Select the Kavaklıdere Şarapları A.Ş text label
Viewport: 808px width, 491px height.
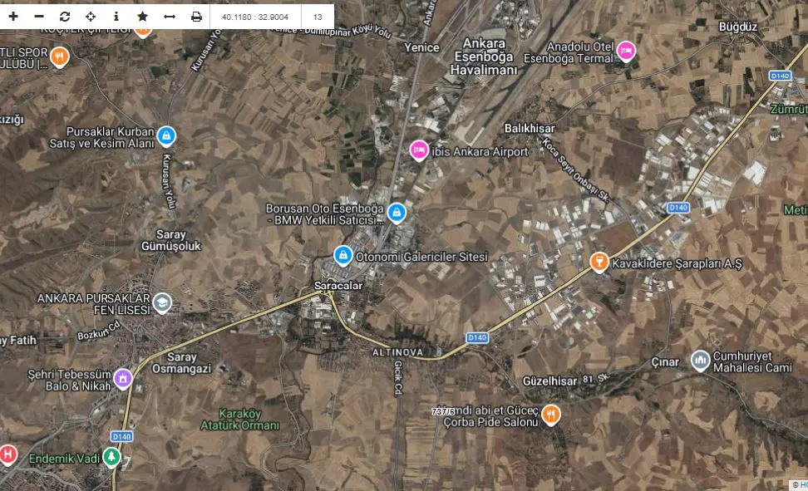pyautogui.click(x=677, y=263)
